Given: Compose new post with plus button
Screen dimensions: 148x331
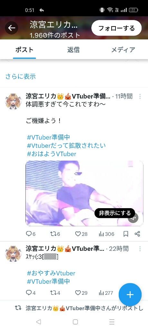Looking at the screenshot, I should tap(130, 295).
